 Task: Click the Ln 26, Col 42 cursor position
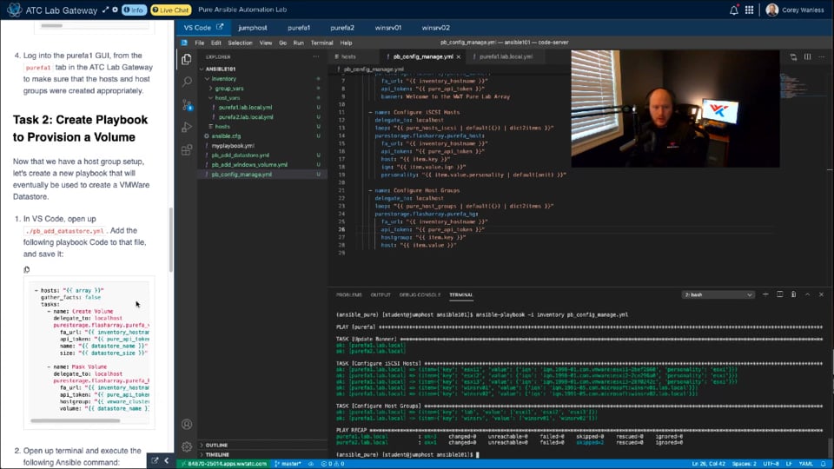(x=709, y=464)
